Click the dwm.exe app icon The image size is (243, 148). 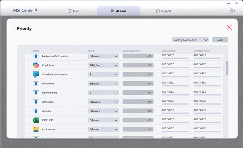[x=36, y=111]
